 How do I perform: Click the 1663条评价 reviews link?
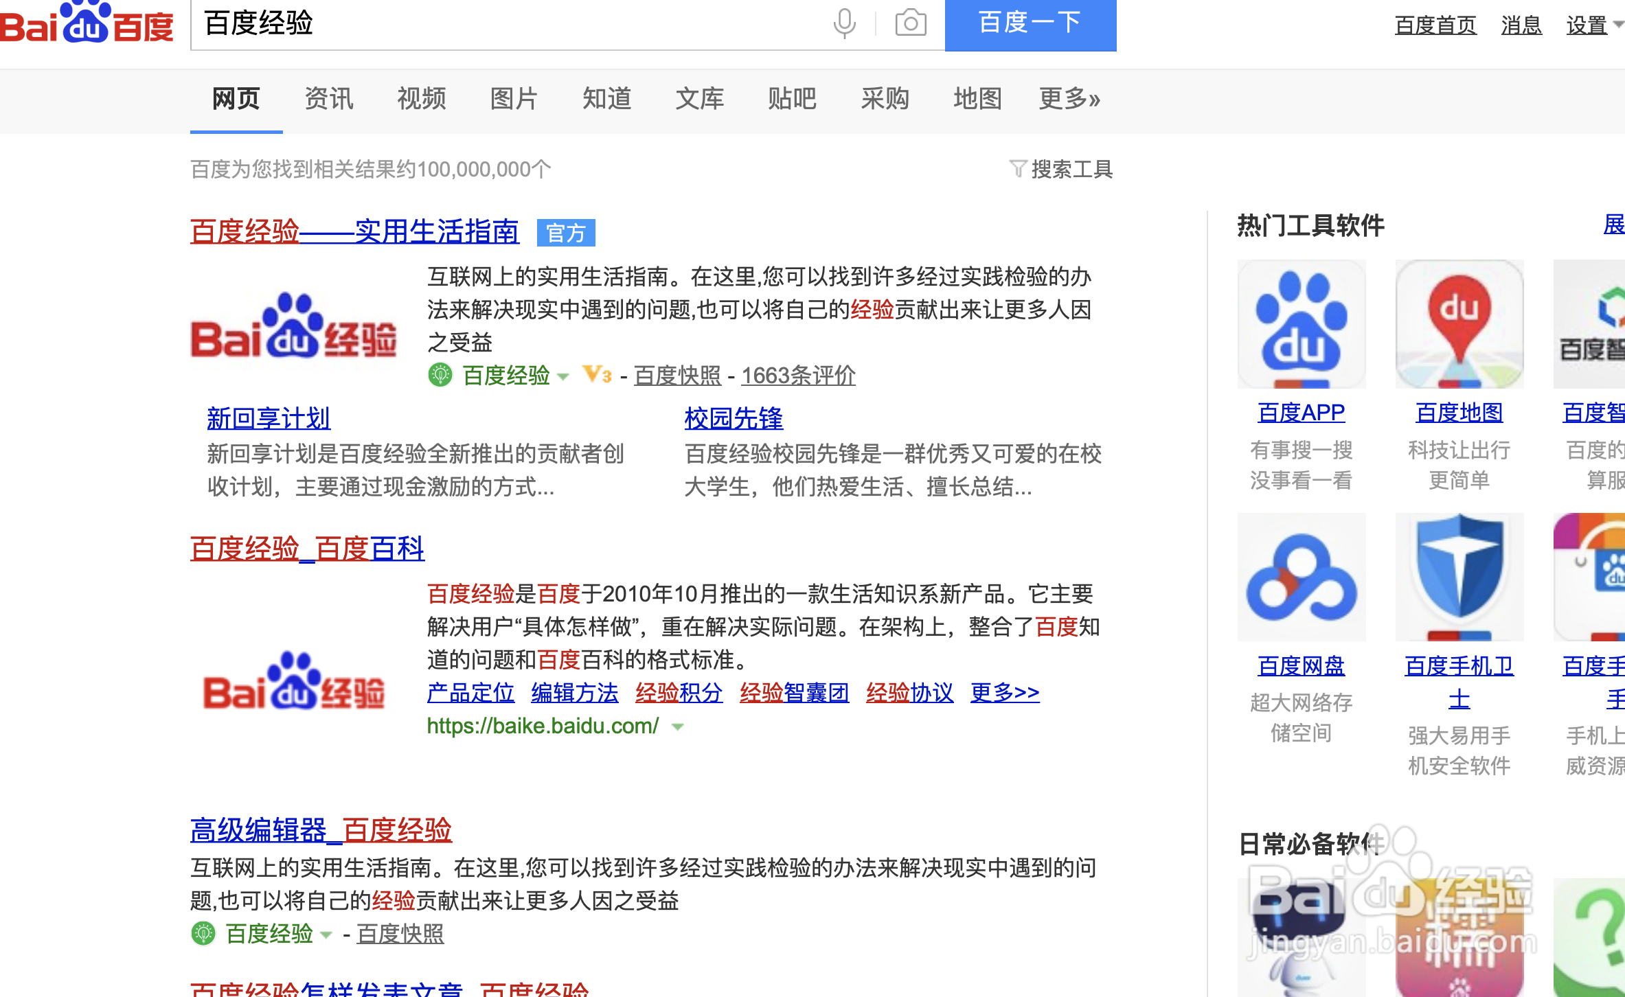click(x=797, y=375)
